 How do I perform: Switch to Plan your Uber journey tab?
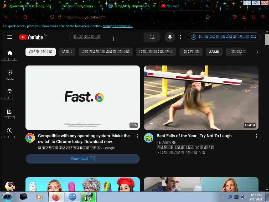pos(77,6)
